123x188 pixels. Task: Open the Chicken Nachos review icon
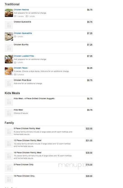(x=15, y=16)
